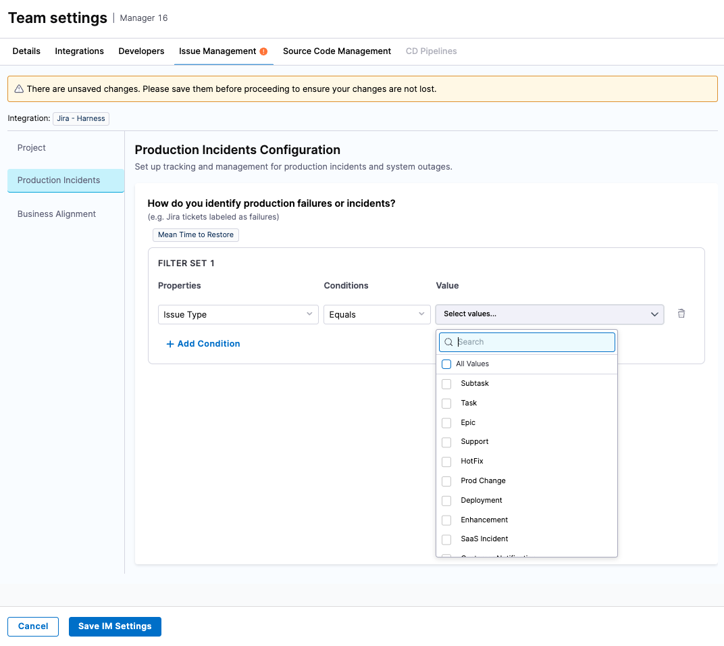The height and width of the screenshot is (646, 724).
Task: Check the All Values checkbox
Action: (446, 364)
